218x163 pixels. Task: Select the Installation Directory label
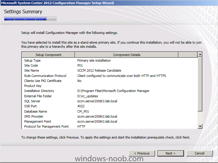tap(39, 91)
